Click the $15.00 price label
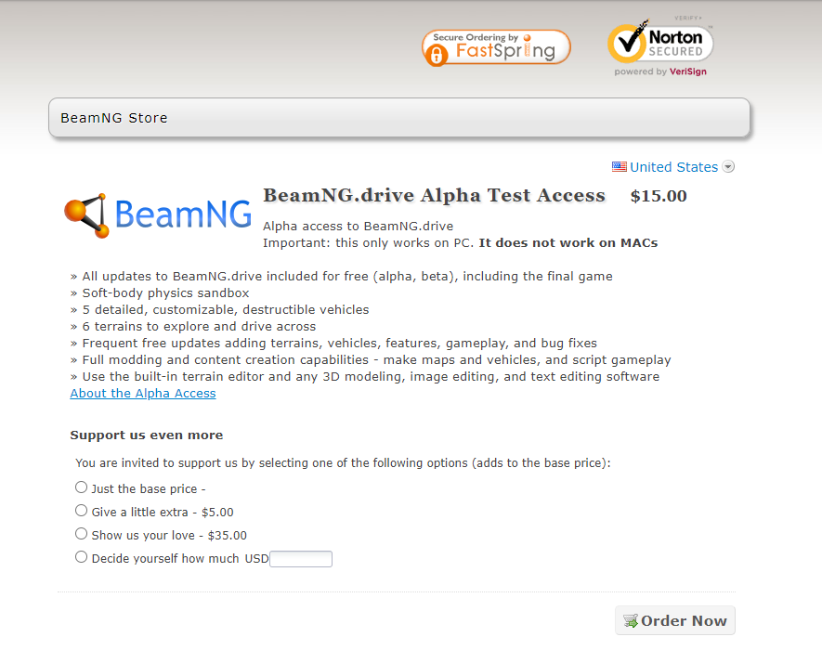The width and height of the screenshot is (822, 663). [659, 196]
